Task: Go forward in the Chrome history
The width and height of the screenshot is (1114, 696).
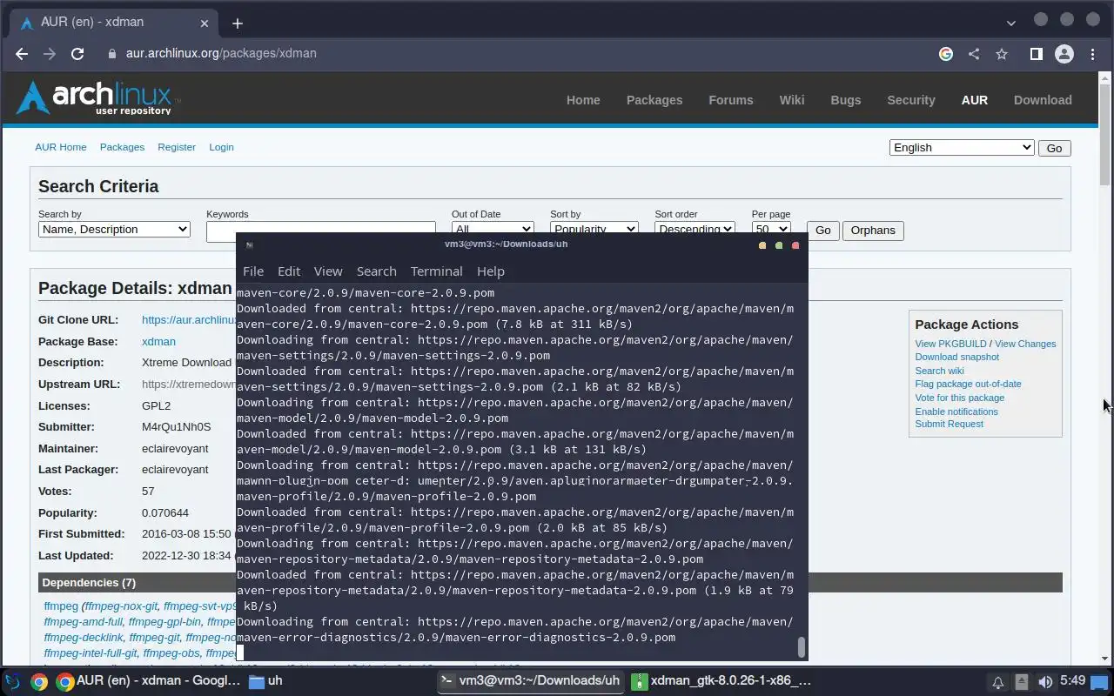Action: 50,54
